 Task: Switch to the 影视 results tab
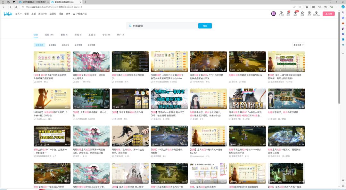point(78,35)
